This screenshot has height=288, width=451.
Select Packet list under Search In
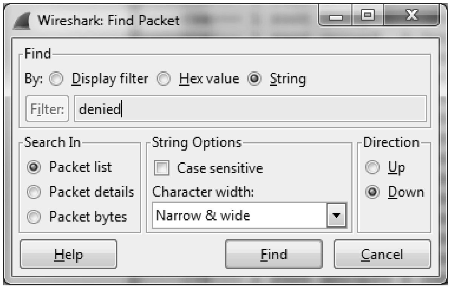point(34,167)
